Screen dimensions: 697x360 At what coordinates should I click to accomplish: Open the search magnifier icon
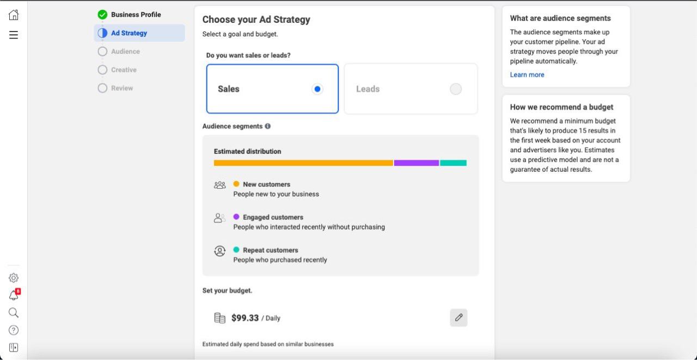(x=14, y=313)
